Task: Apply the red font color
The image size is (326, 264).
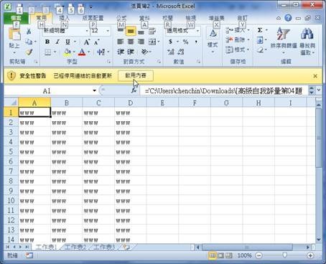Action: coord(82,52)
